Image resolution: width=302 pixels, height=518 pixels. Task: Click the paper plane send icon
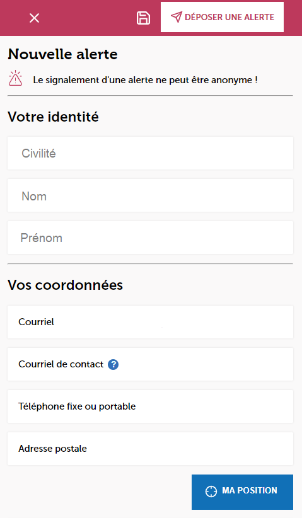177,17
